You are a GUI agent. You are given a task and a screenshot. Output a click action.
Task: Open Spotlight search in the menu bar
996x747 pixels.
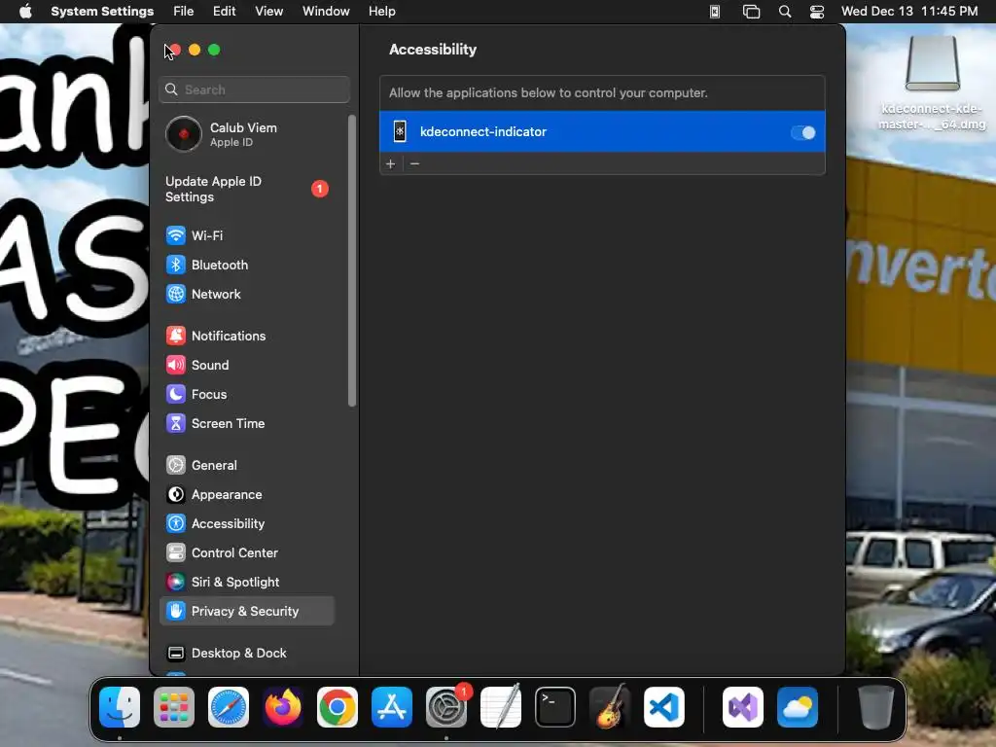(785, 12)
